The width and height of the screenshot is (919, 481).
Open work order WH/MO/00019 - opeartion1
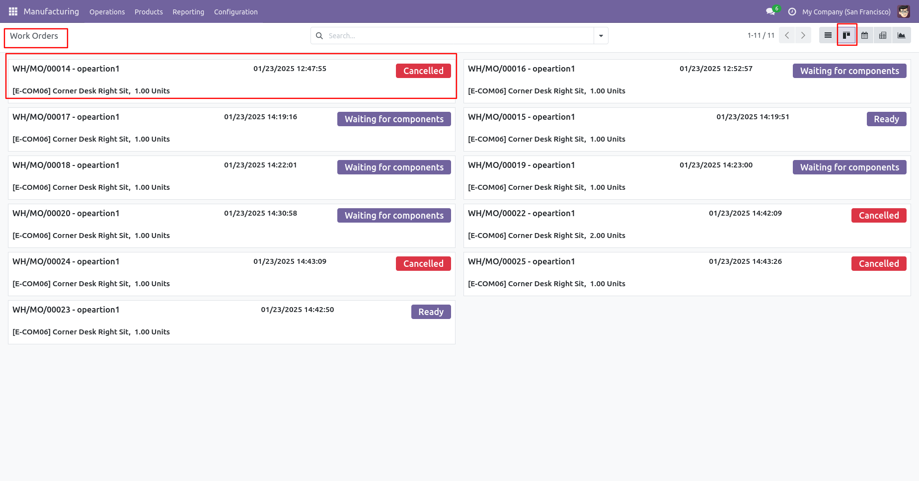(687, 177)
